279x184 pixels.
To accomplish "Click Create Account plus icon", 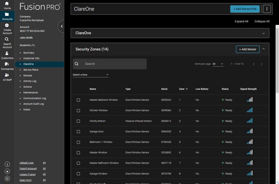I will coord(7,25).
